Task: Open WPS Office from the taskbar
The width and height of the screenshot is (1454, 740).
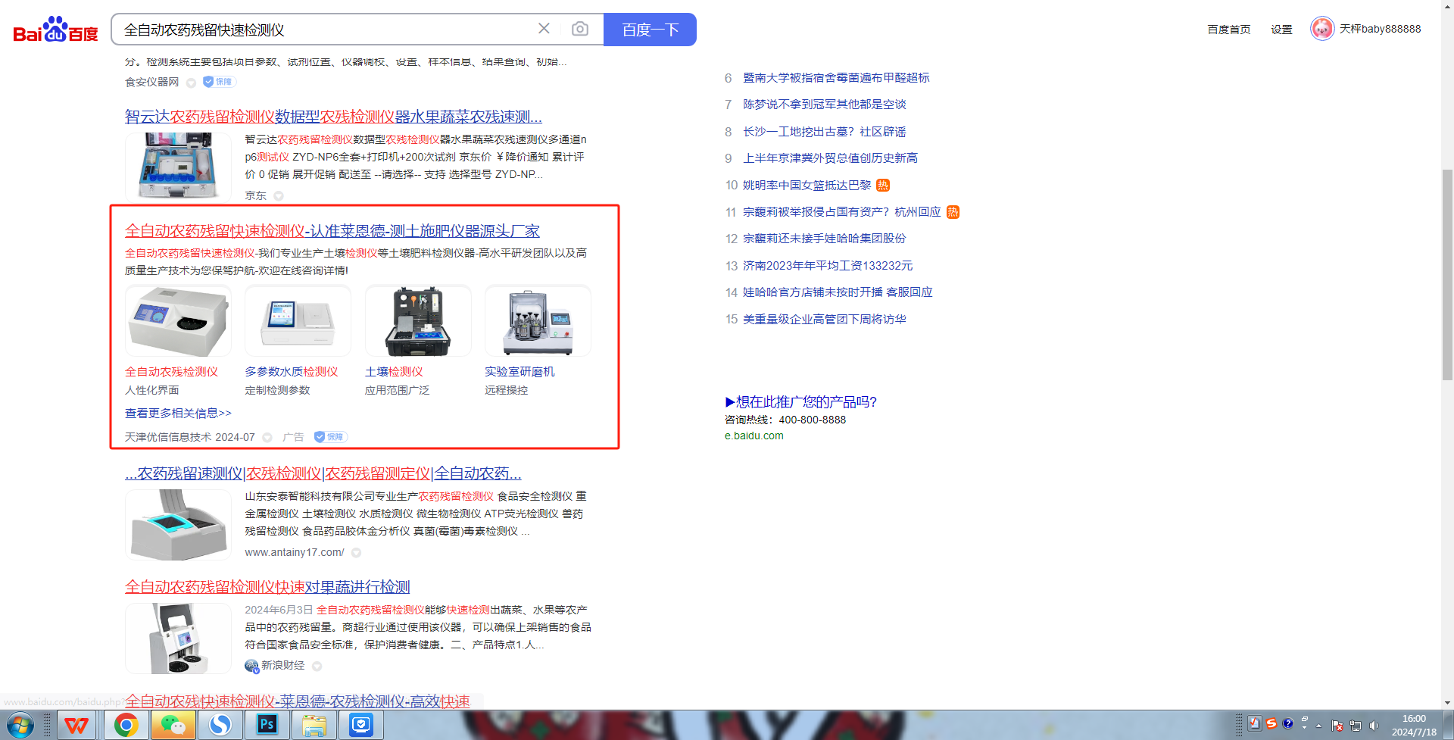Action: [76, 726]
